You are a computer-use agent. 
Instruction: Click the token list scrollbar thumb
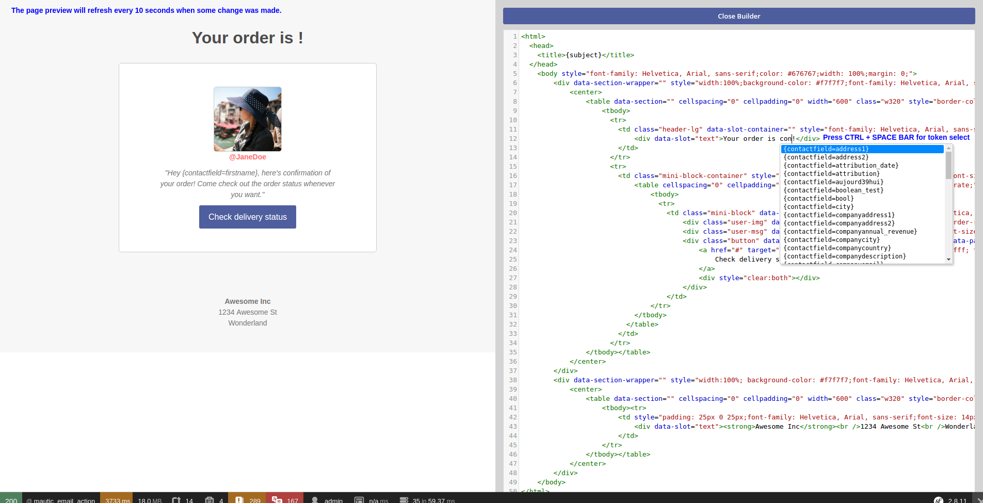(x=948, y=165)
